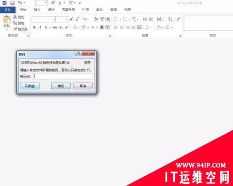This screenshot has width=233, height=186.
Task: Click the Sort (A-Z arrow) icon
Action: 170,19
